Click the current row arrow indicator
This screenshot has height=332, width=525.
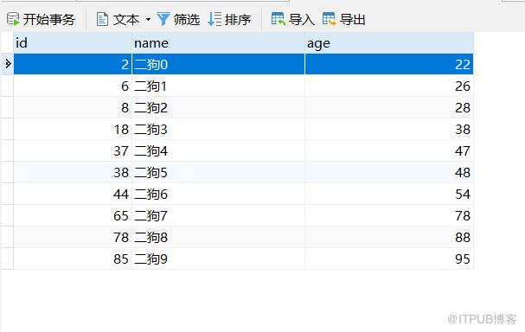8,64
